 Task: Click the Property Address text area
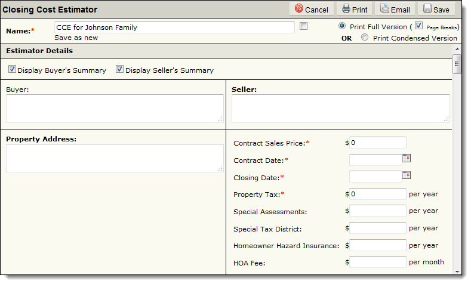click(115, 158)
